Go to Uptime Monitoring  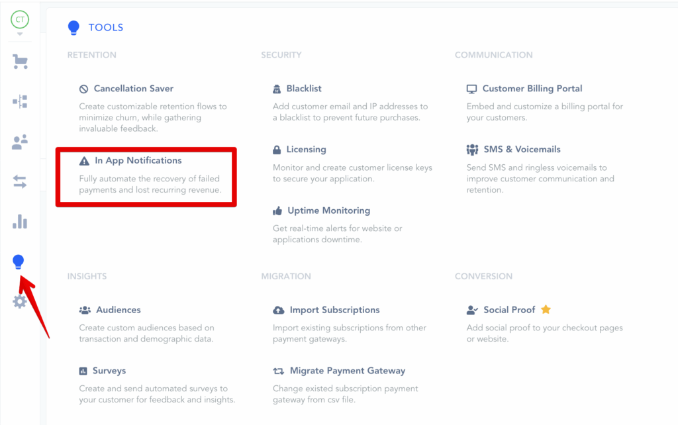(x=328, y=211)
